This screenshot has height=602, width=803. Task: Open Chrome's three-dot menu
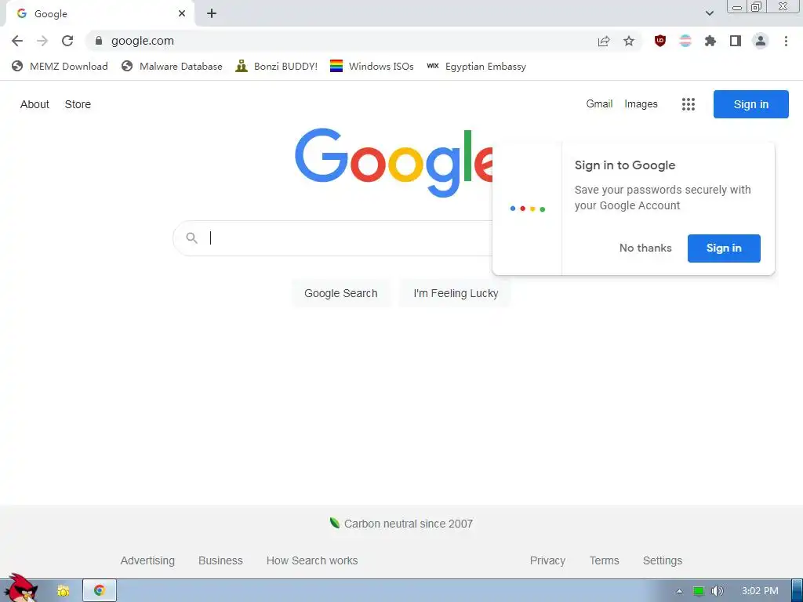(786, 41)
